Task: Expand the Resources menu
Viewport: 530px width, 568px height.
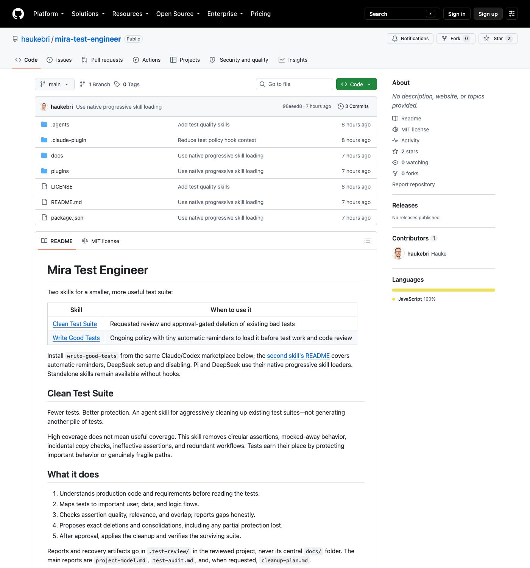Action: (131, 14)
